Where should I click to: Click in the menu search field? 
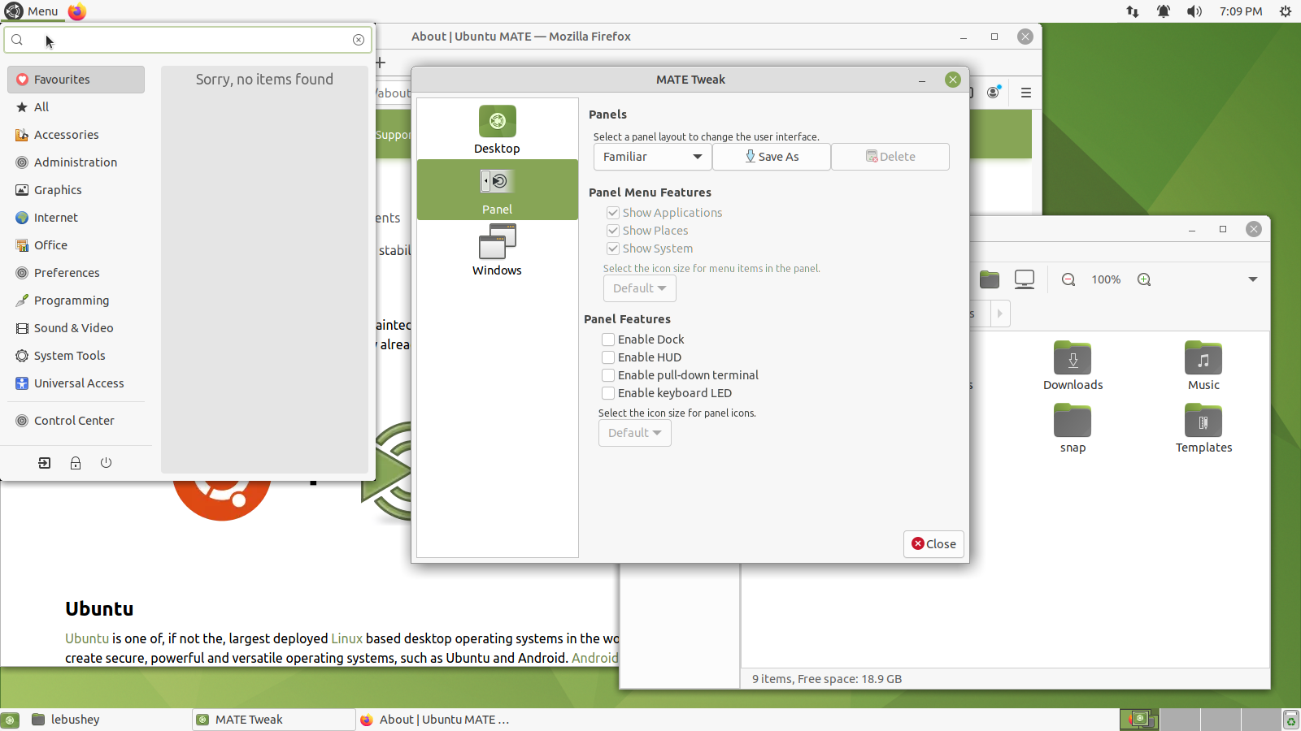click(x=187, y=40)
